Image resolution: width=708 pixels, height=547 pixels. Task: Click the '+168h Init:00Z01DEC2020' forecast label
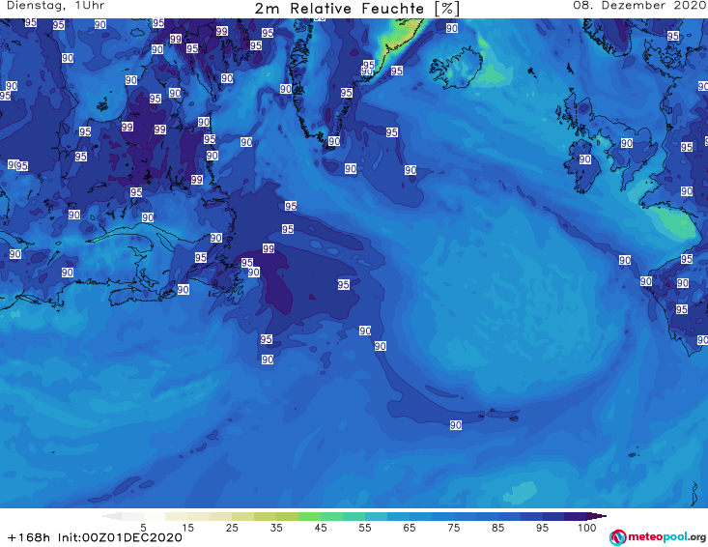click(x=95, y=537)
